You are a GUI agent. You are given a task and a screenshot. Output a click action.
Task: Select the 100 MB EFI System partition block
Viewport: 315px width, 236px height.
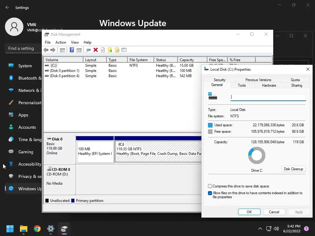click(95, 151)
